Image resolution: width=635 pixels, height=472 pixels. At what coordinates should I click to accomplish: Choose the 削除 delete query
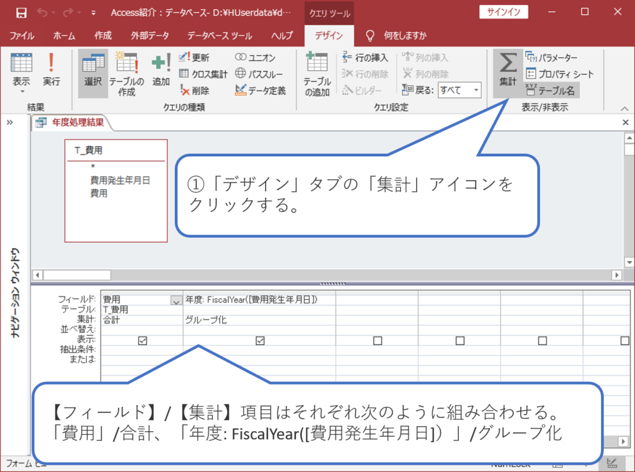pyautogui.click(x=194, y=91)
